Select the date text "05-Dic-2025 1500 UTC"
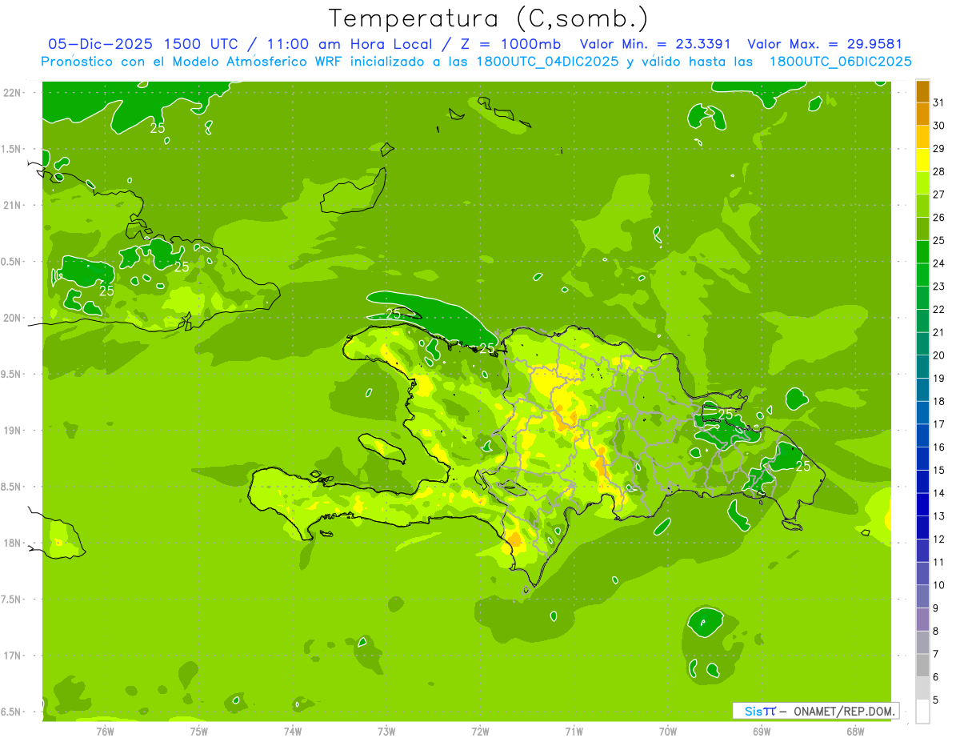 point(142,44)
